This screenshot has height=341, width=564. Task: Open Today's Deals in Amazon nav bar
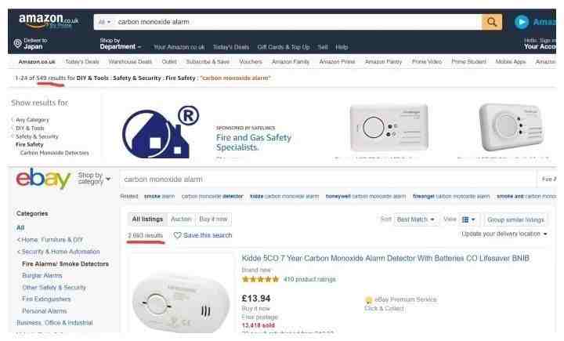230,47
